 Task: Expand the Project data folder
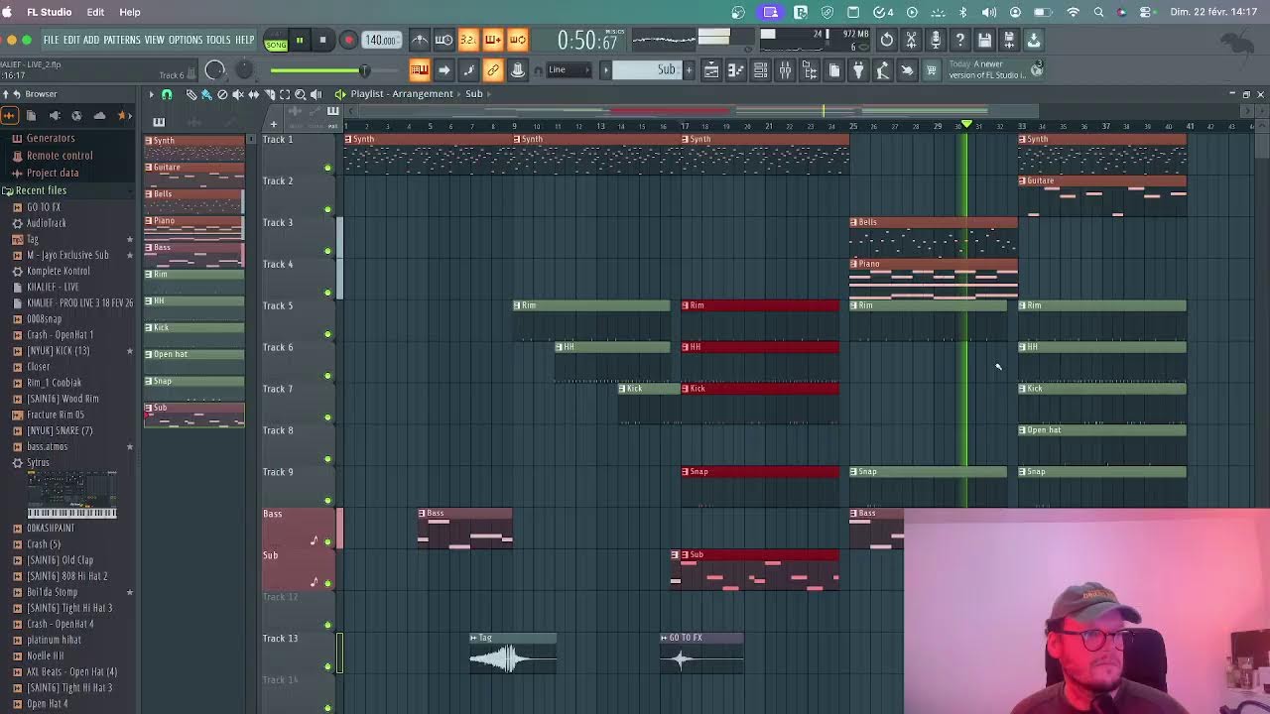[53, 173]
